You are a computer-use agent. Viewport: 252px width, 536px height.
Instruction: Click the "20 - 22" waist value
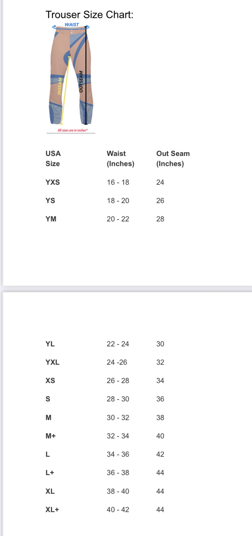click(x=118, y=219)
